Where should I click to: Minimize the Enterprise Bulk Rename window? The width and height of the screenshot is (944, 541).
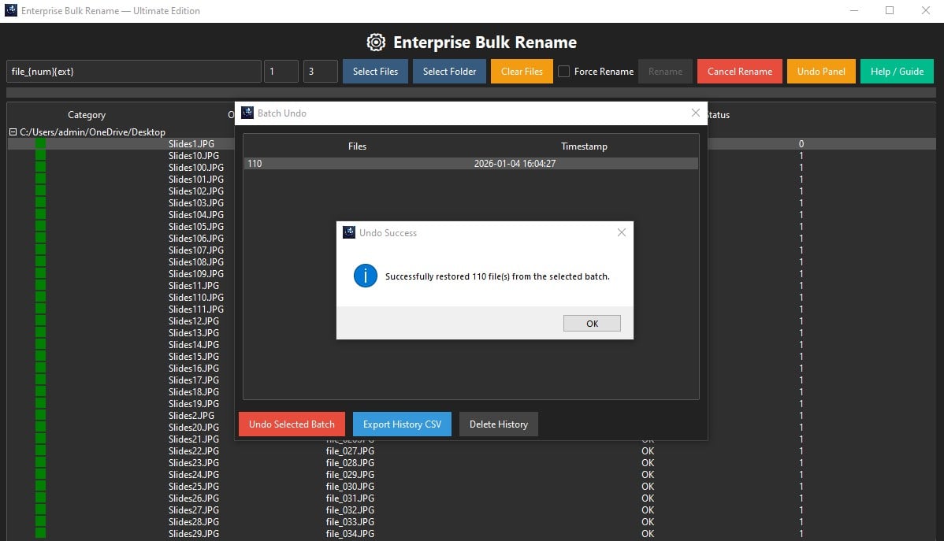(853, 10)
